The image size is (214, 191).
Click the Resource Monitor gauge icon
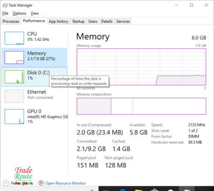pos(41,183)
